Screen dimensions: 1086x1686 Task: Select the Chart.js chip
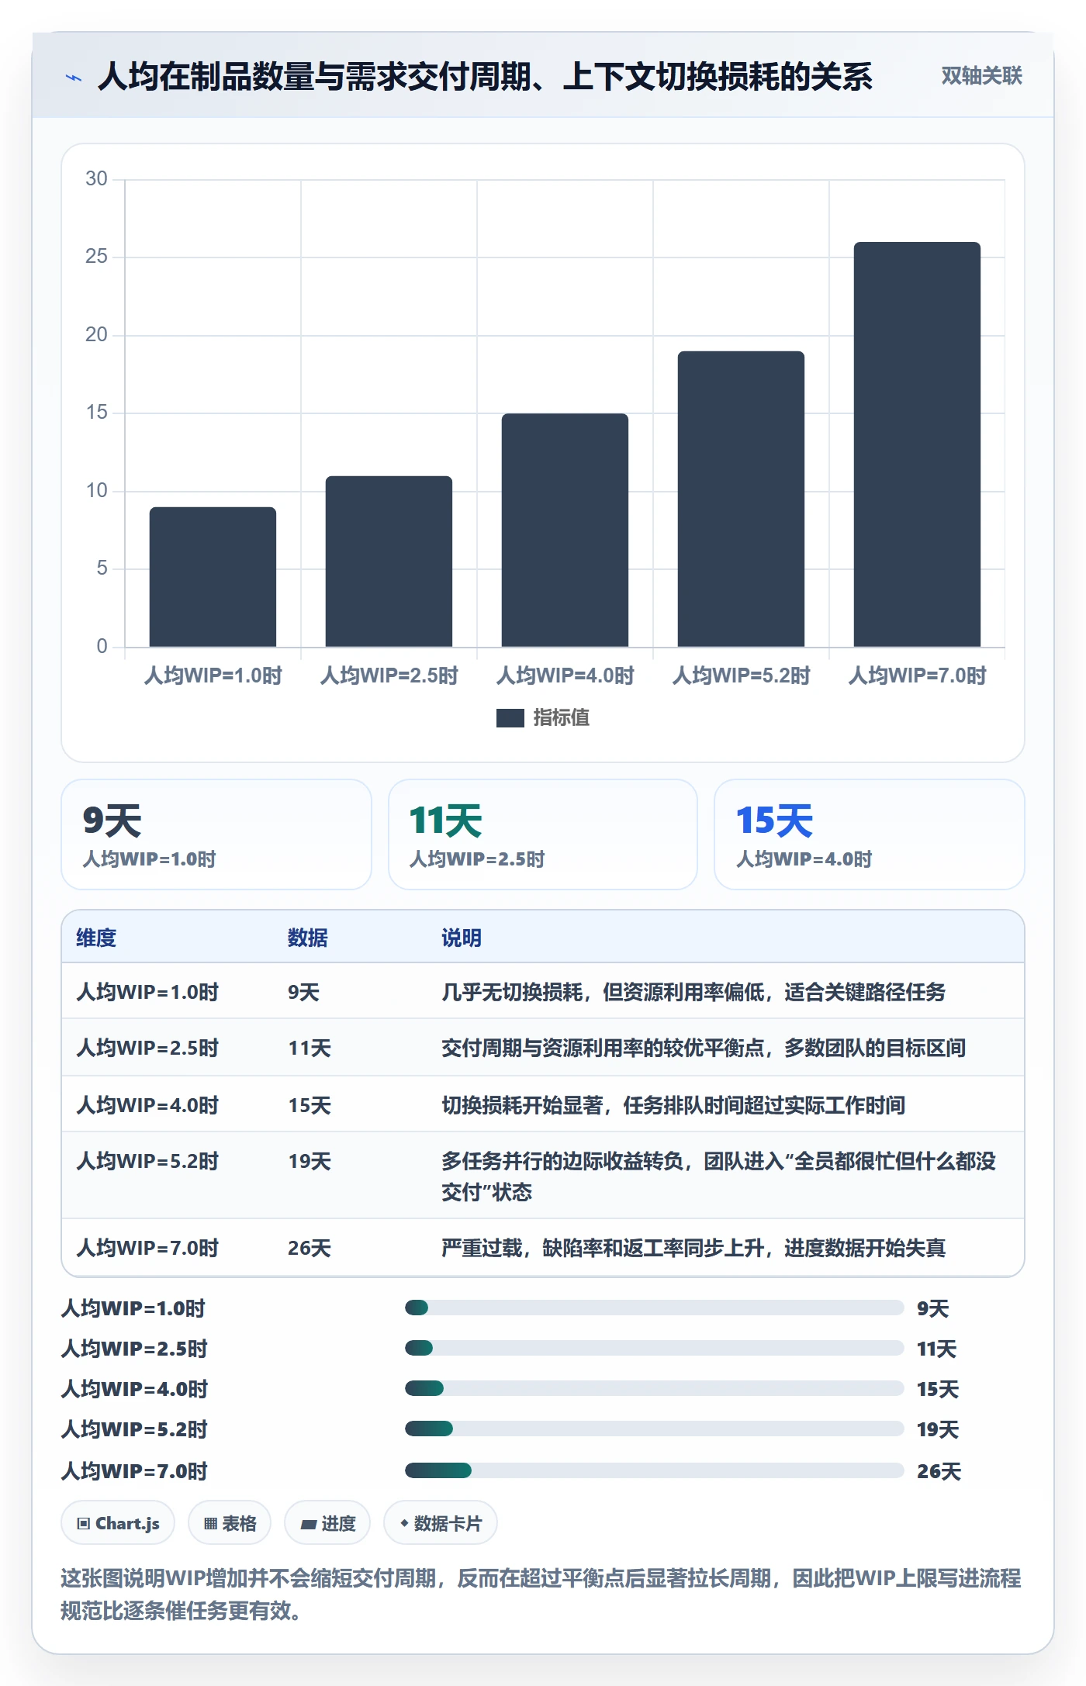[x=118, y=1523]
